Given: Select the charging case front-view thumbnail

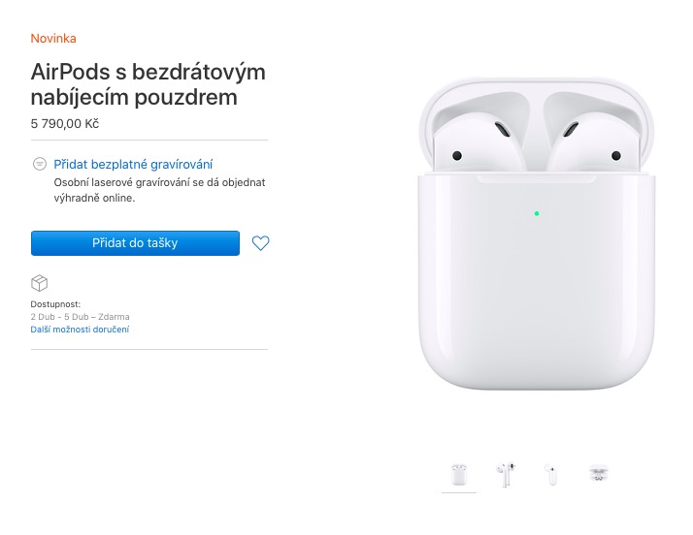Looking at the screenshot, I should click(x=459, y=475).
